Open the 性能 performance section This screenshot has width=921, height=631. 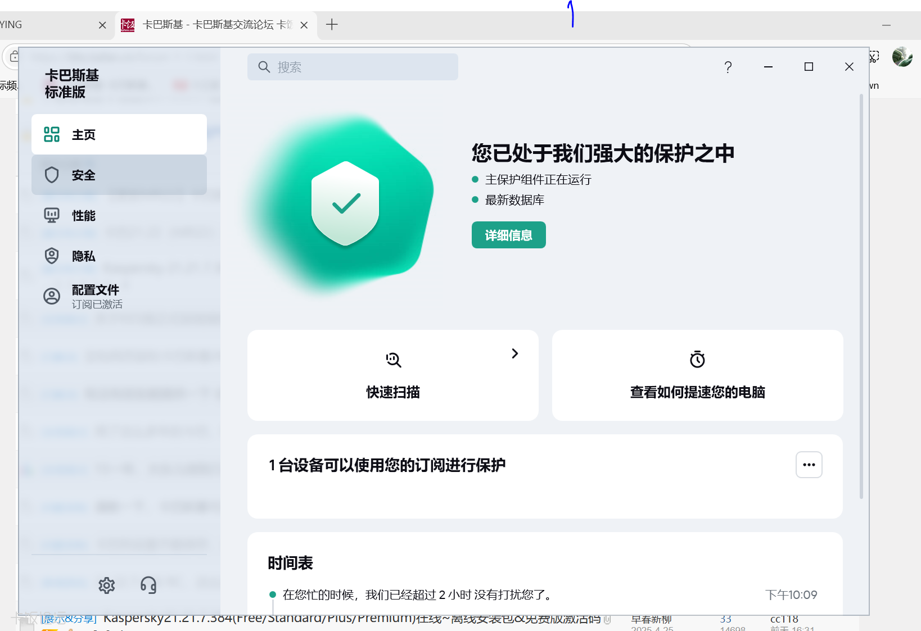click(x=119, y=215)
